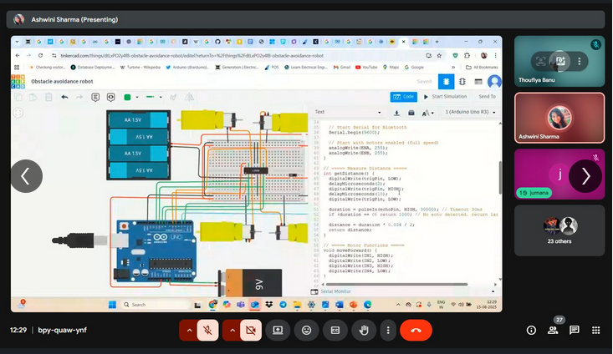Click the Download code icon

(396, 113)
